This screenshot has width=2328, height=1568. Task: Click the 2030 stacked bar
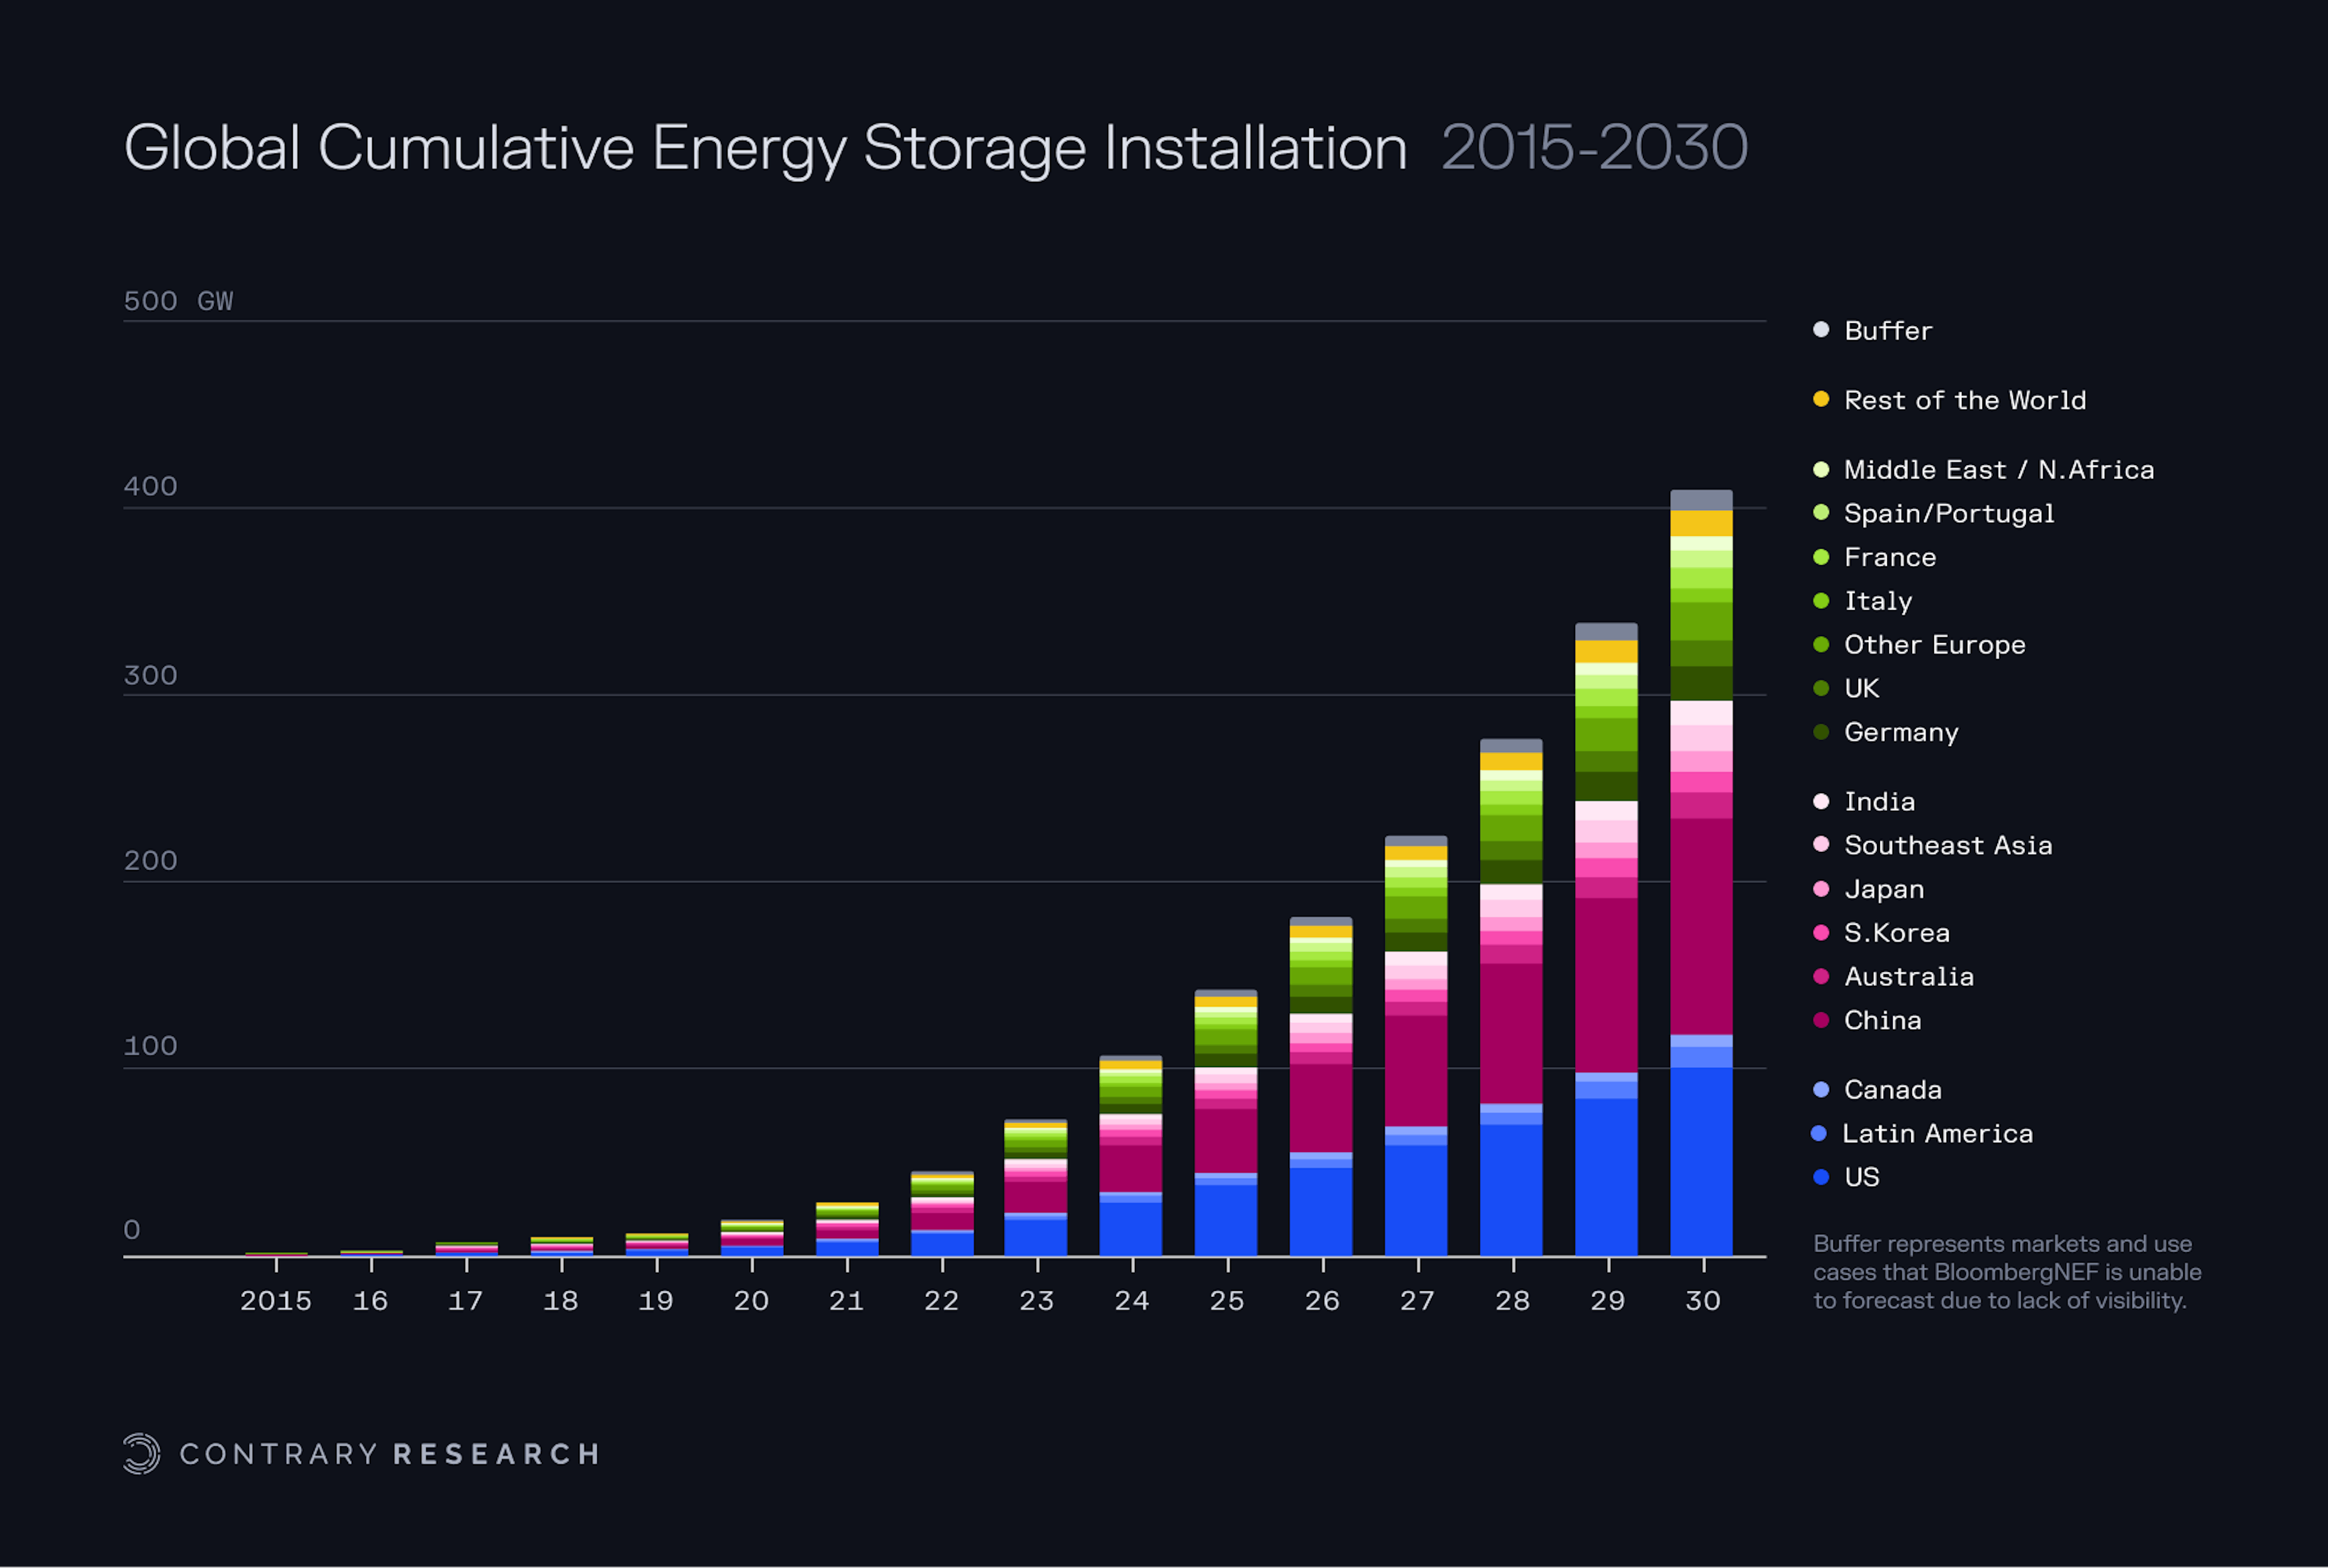pos(1701,872)
